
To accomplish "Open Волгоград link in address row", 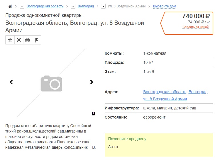I will [198, 92].
